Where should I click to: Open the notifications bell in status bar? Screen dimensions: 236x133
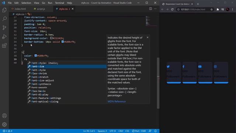[156, 131]
